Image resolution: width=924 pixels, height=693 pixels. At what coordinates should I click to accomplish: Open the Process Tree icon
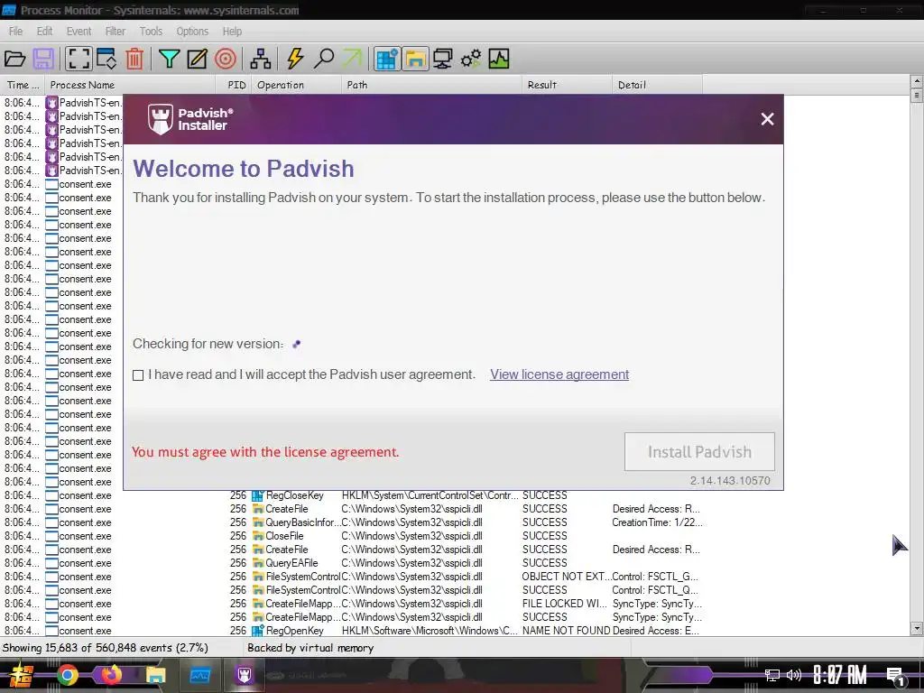[261, 59]
